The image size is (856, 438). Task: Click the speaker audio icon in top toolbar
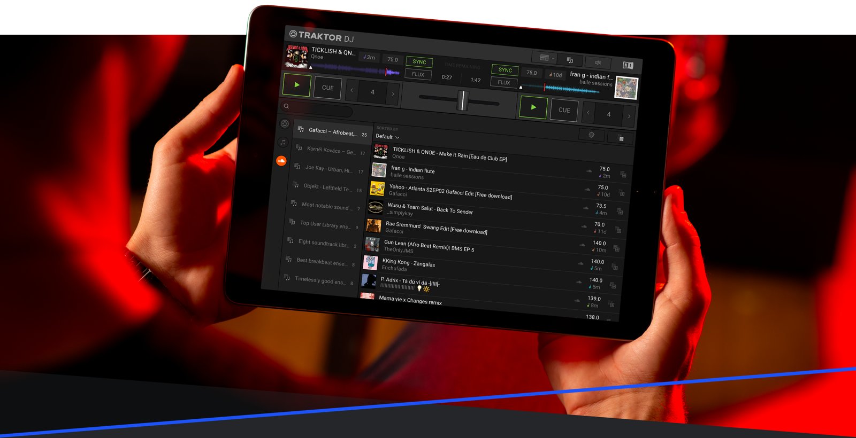[x=598, y=62]
